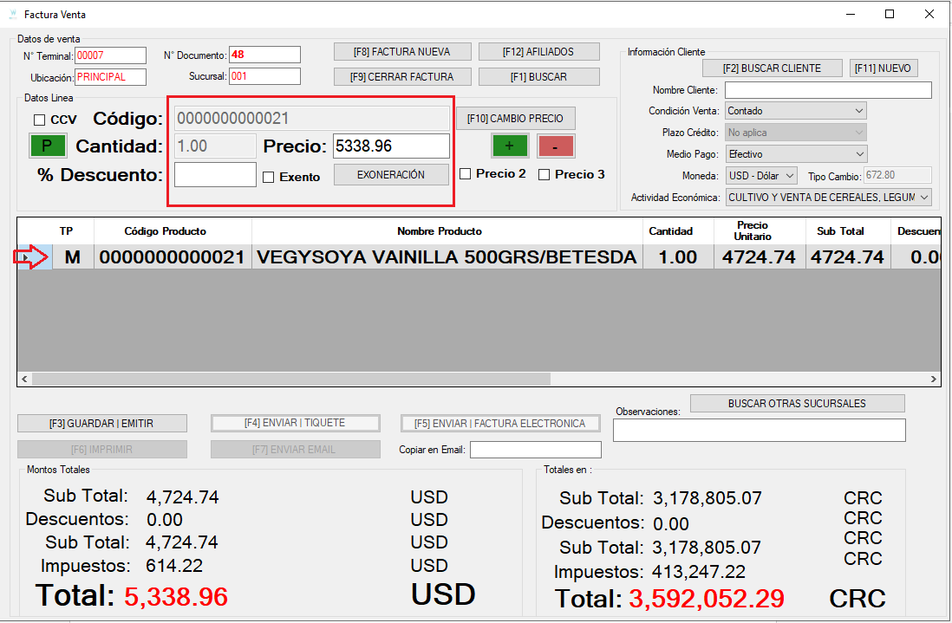Click the Código input field
Screen dimensions: 952x623
pos(312,119)
